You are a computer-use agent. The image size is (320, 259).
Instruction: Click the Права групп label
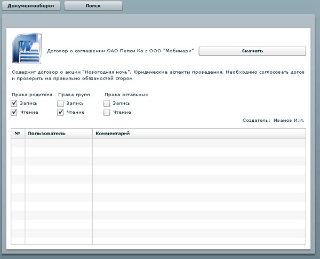(74, 95)
